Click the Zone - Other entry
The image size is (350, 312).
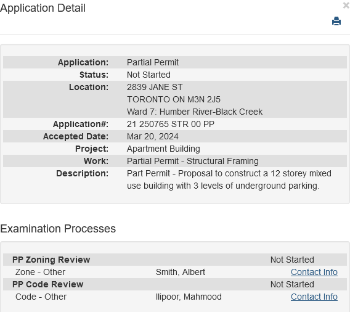(40, 272)
